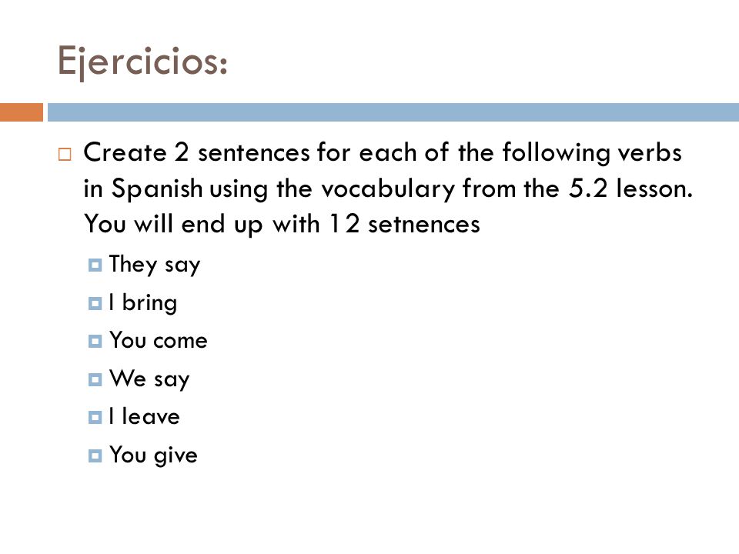This screenshot has height=554, width=739.
Task: Click the word Spanish in instructions
Action: click(x=157, y=189)
